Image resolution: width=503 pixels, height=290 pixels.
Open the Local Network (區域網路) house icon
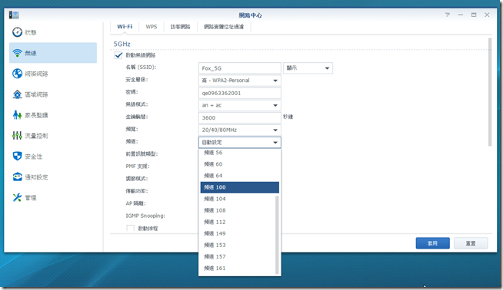[18, 94]
